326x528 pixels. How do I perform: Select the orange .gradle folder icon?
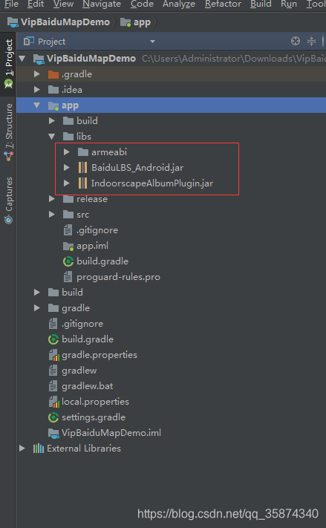point(53,74)
